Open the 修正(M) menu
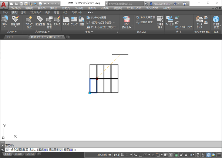The width and height of the screenshot is (222, 158). click(118, 8)
